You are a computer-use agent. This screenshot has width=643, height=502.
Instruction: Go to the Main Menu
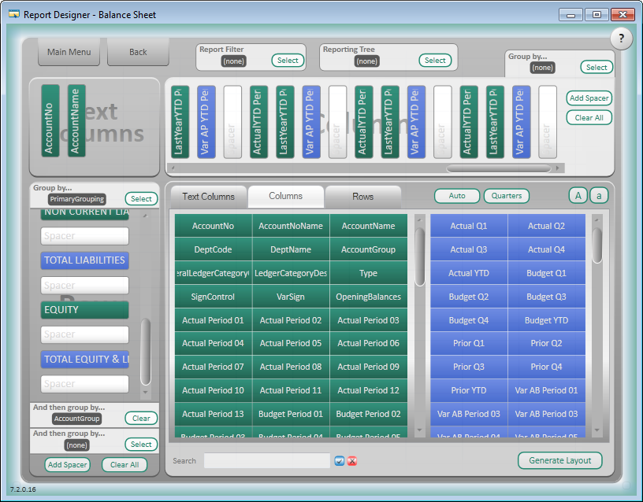69,52
